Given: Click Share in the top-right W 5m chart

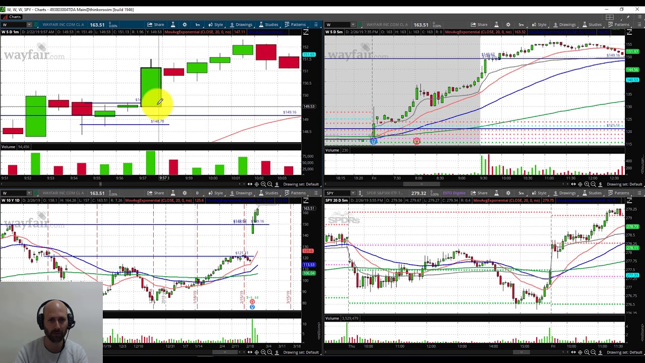Looking at the screenshot, I should click(x=479, y=25).
